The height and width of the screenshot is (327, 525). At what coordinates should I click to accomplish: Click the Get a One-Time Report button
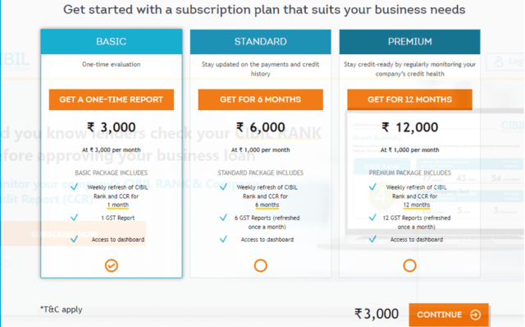pyautogui.click(x=112, y=99)
